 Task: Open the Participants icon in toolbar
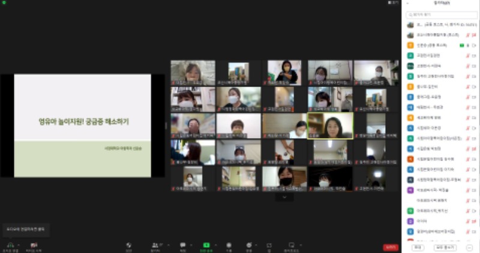(x=155, y=245)
